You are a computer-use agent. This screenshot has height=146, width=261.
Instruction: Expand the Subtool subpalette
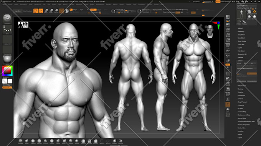tap(240, 28)
